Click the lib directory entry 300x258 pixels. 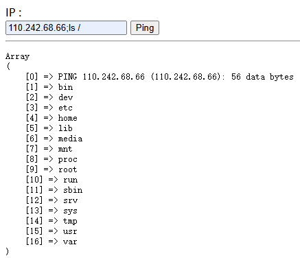coord(65,128)
